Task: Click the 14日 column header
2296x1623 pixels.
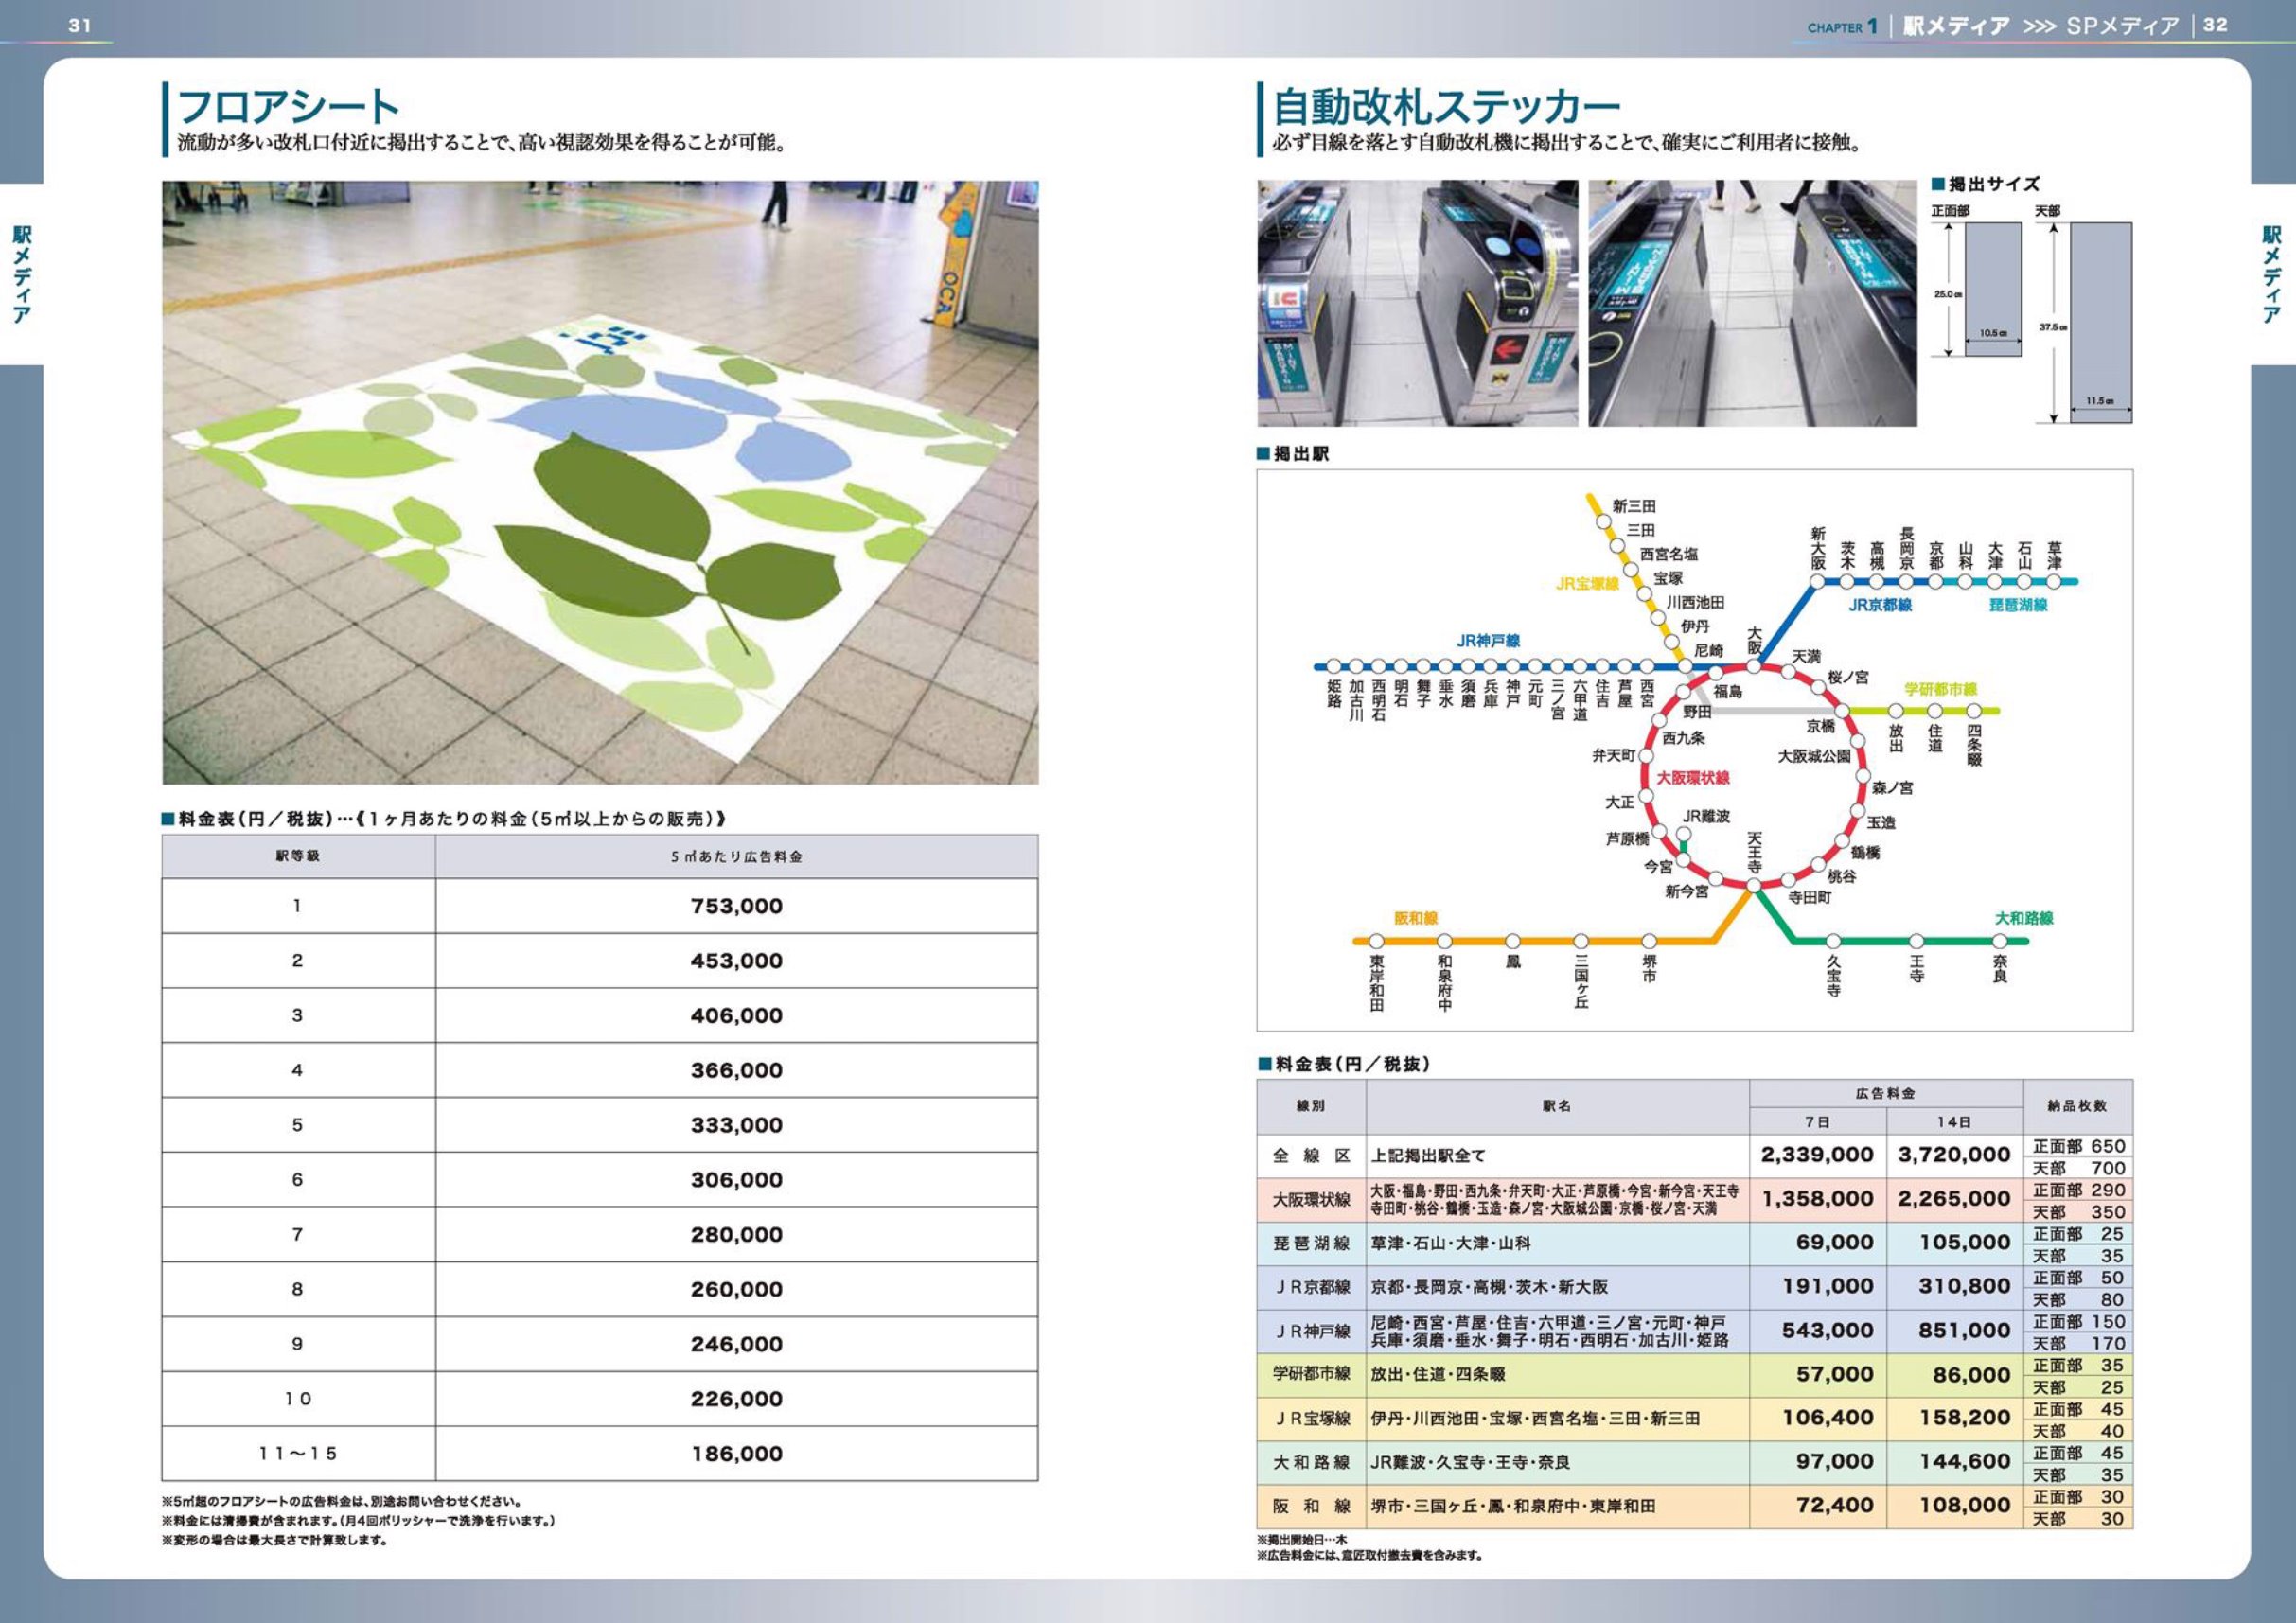Action: [x=1954, y=1122]
